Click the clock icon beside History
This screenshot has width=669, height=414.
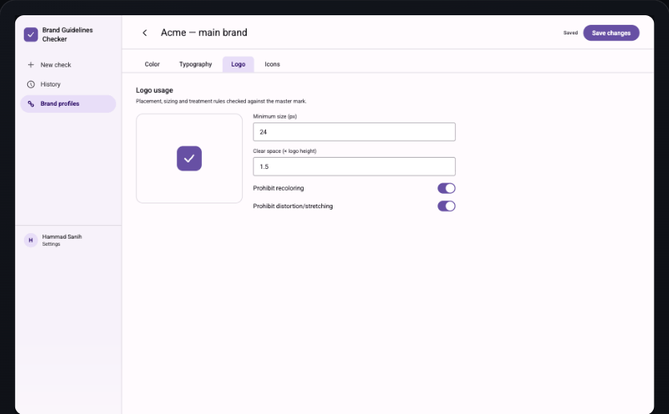pyautogui.click(x=30, y=84)
